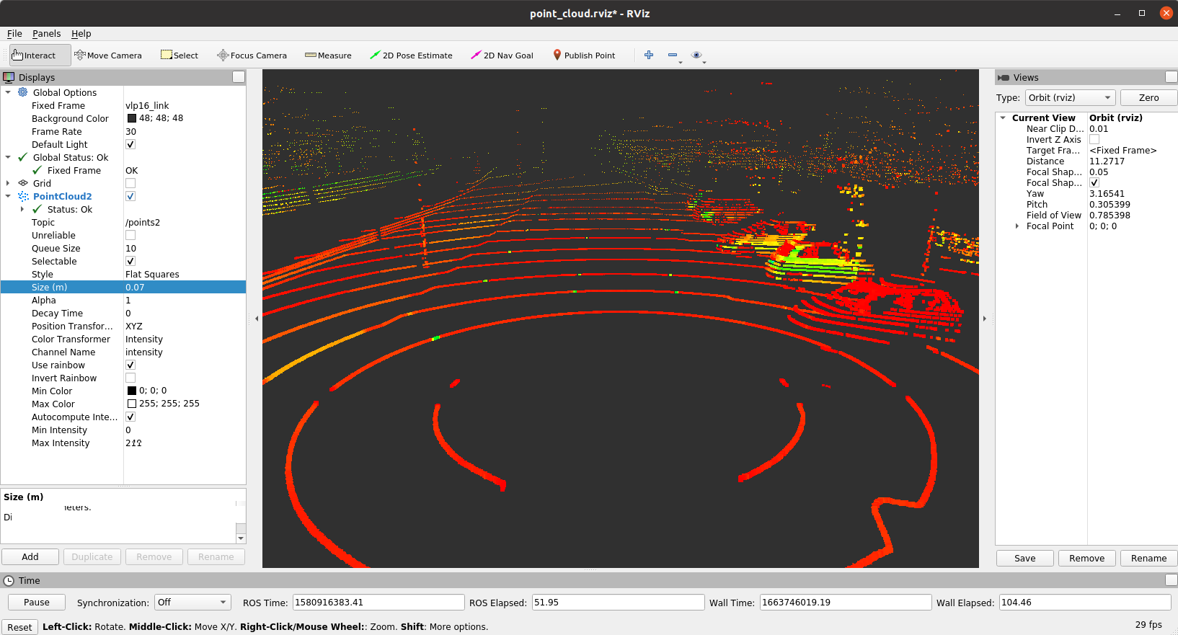Click the Max Color white swatch
Screen dimensions: 1178x635
click(132, 404)
